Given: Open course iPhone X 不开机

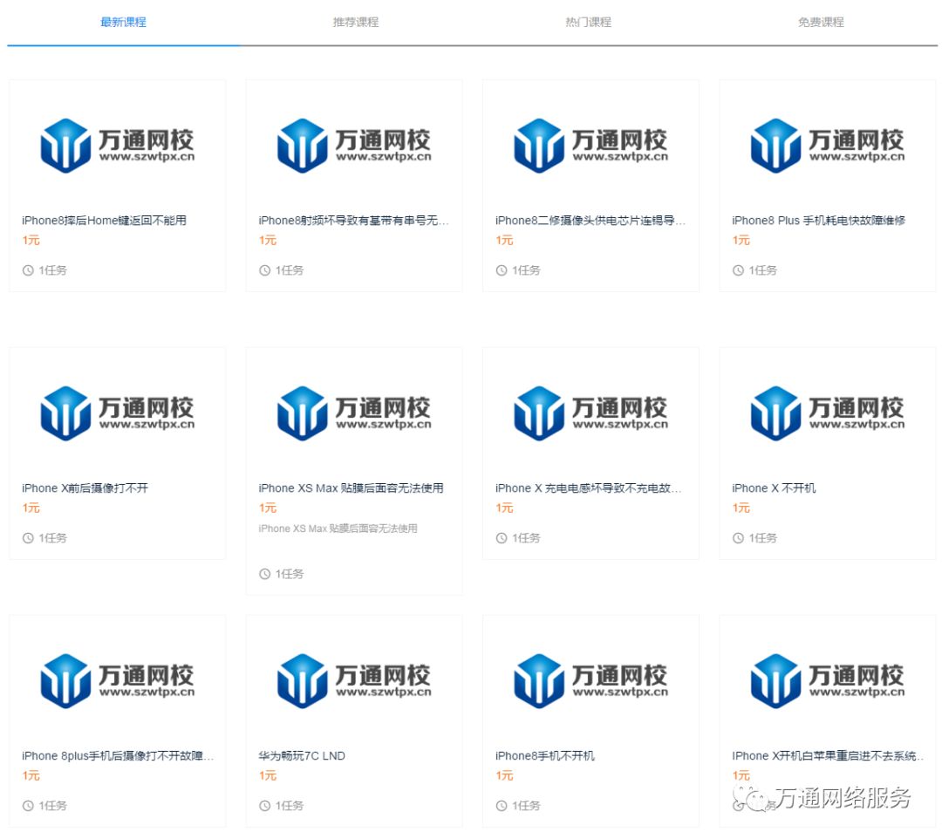Looking at the screenshot, I should click(x=774, y=488).
